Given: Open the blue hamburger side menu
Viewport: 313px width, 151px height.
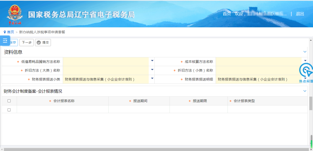Looking at the screenshot, I should point(5,41).
